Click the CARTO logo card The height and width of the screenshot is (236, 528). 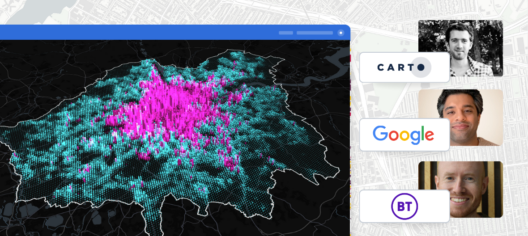point(405,67)
